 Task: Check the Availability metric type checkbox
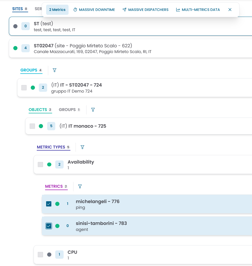point(40,164)
